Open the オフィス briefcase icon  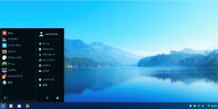coord(4,52)
